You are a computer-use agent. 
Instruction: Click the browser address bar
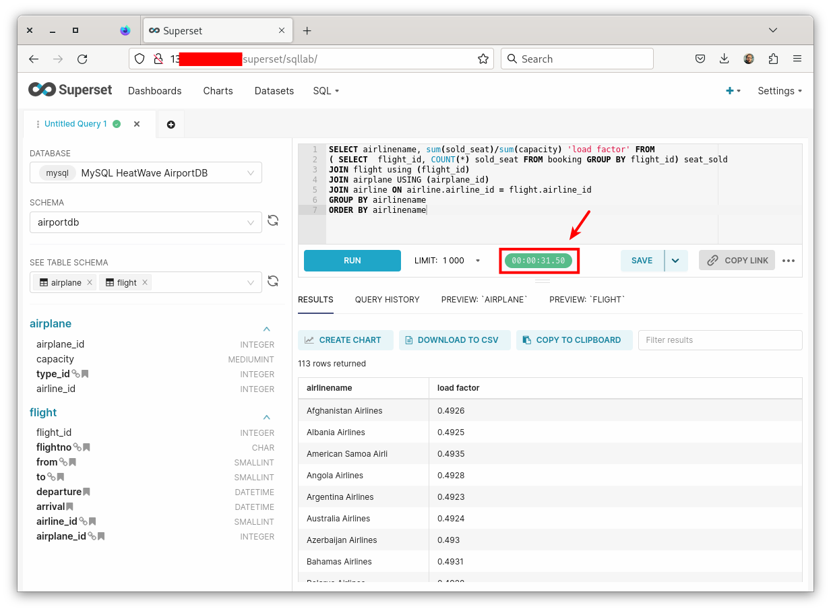[x=311, y=59]
